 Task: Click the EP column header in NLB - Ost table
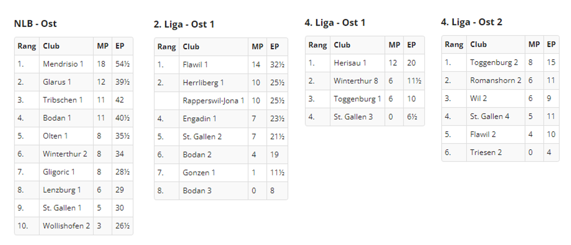click(x=120, y=46)
